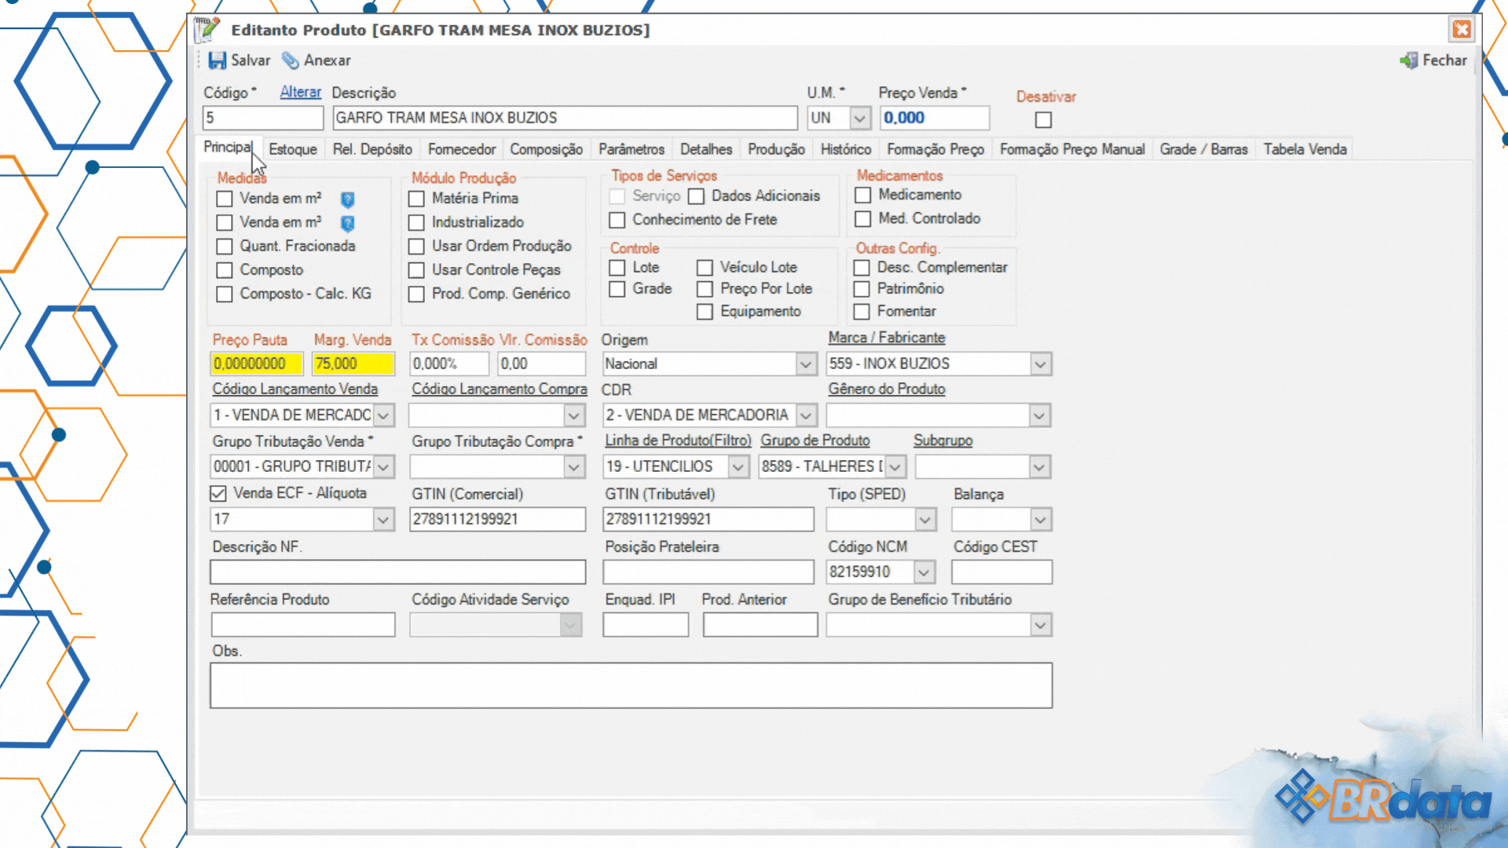Click the Anexar paperclip icon
Viewport: 1508px width, 848px height.
pyautogui.click(x=291, y=60)
